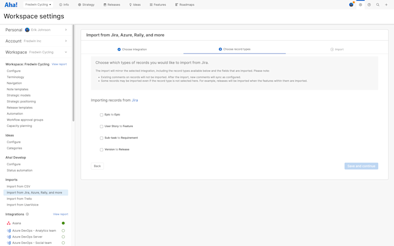Open Configure under Aha! Develop
394x246 pixels.
coord(14,164)
